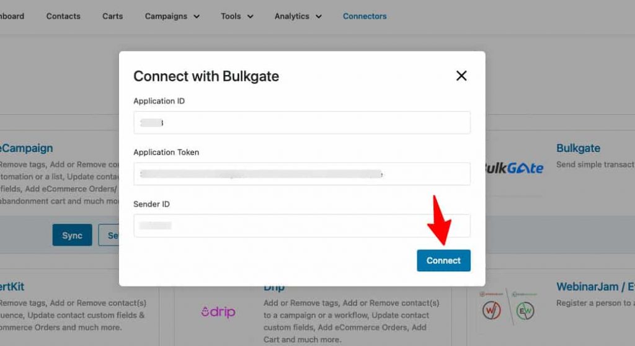The height and width of the screenshot is (346, 635).
Task: Expand the Tools menu chevron
Action: [251, 17]
